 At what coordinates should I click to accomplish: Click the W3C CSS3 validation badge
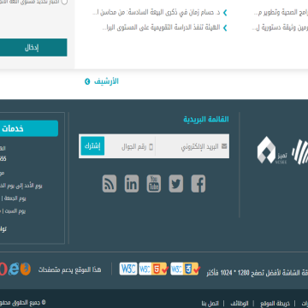(186, 269)
